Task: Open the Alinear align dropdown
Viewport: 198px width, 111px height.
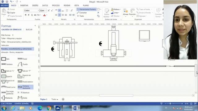Action: [126, 13]
